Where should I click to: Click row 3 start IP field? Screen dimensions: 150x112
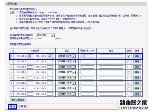coord(30,67)
